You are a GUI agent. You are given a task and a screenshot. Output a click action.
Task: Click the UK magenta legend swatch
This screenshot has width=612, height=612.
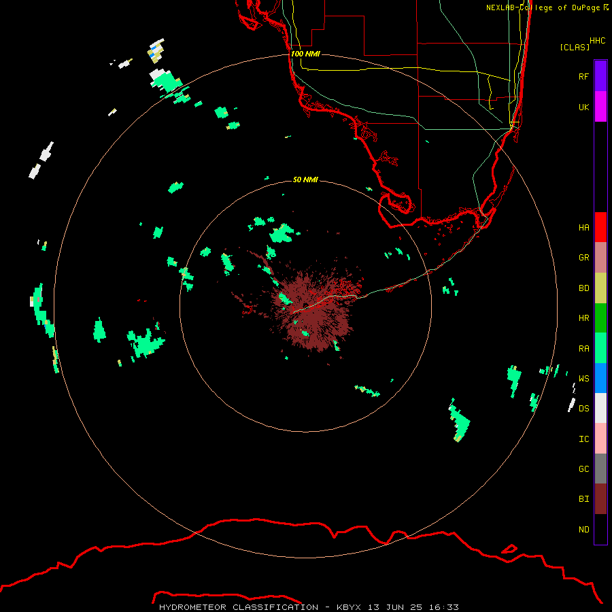[x=600, y=107]
